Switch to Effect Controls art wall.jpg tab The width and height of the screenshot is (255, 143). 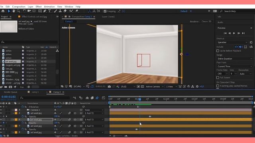pyautogui.click(x=34, y=17)
